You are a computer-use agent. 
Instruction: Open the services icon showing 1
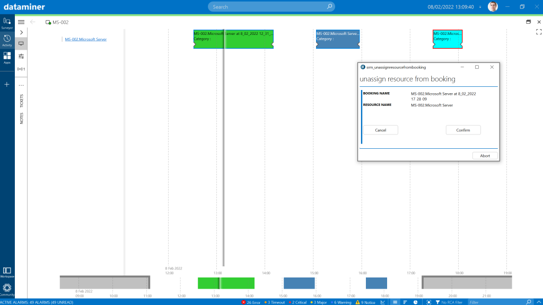(x=21, y=69)
